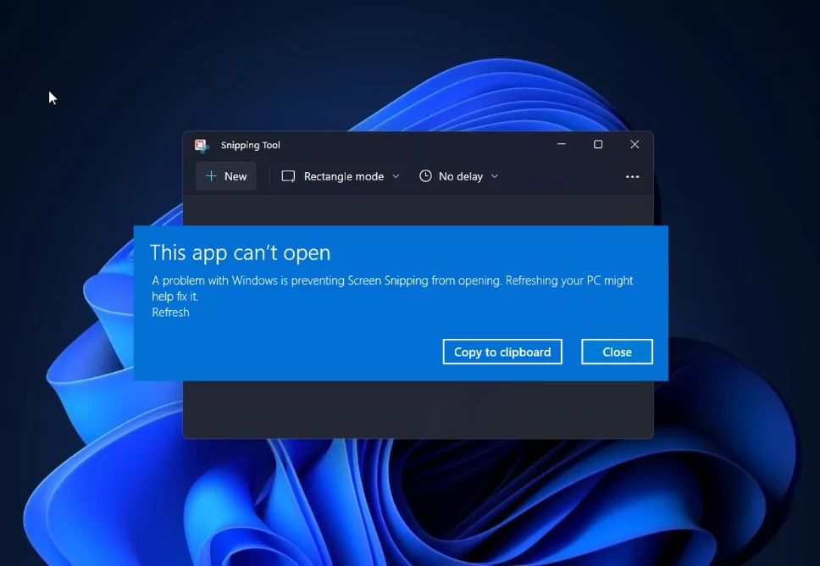Close the Snipping Tool window
This screenshot has height=566, width=820.
click(x=634, y=144)
